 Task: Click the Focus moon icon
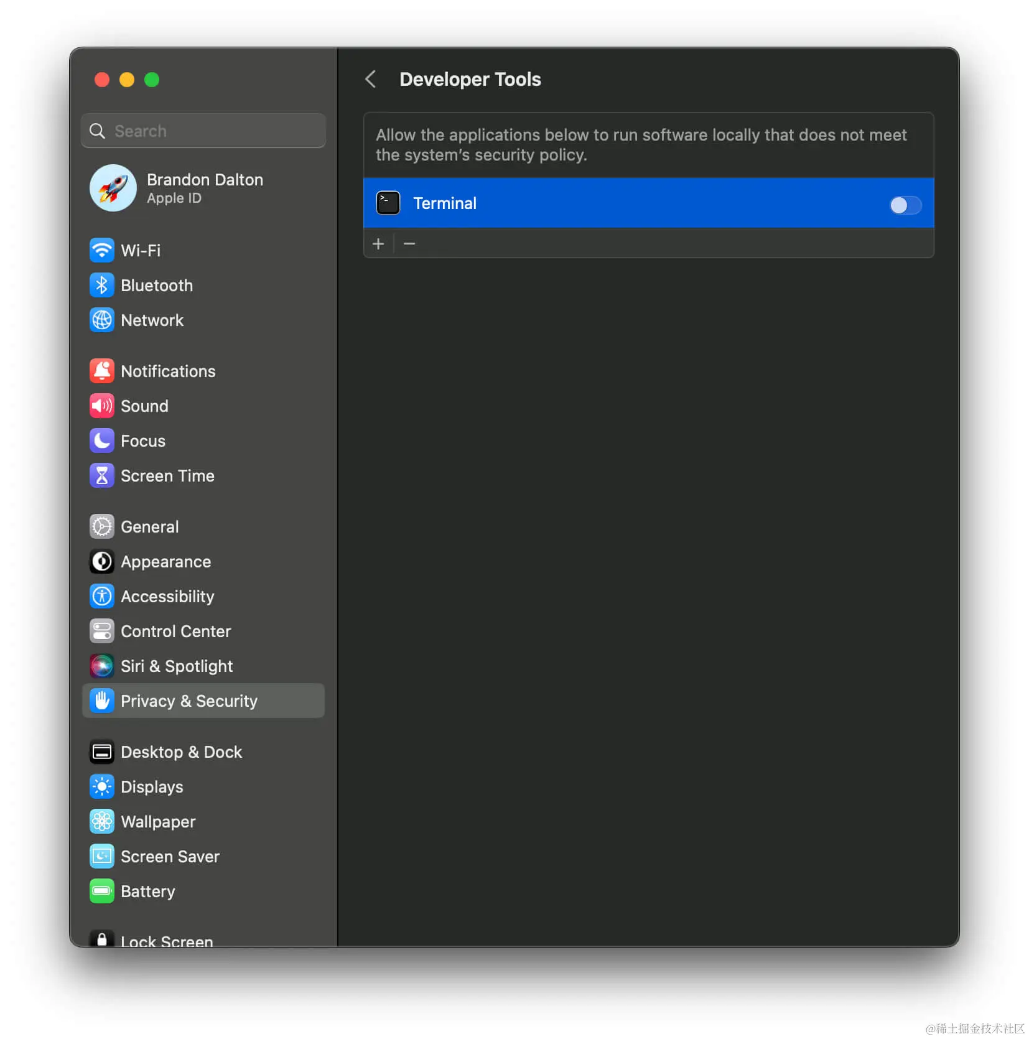click(x=101, y=440)
